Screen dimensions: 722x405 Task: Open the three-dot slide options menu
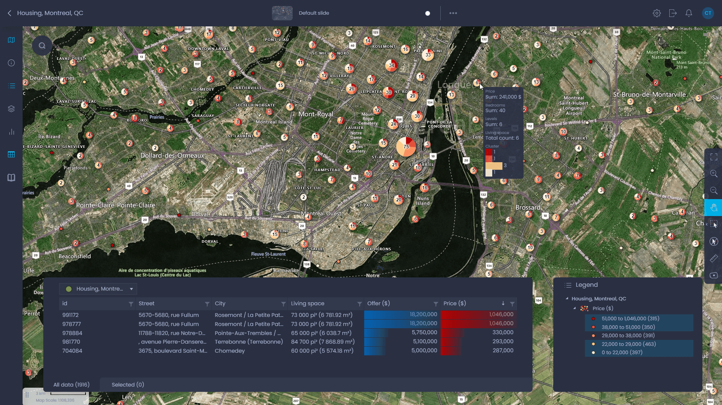453,13
